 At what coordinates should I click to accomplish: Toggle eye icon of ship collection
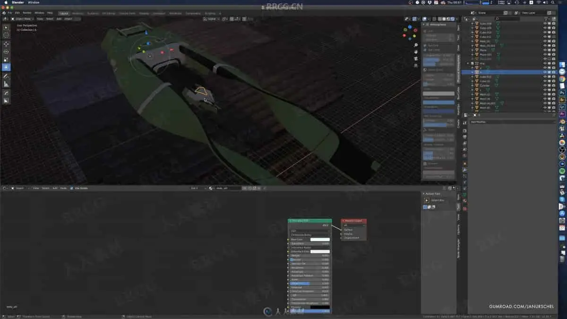pos(545,63)
